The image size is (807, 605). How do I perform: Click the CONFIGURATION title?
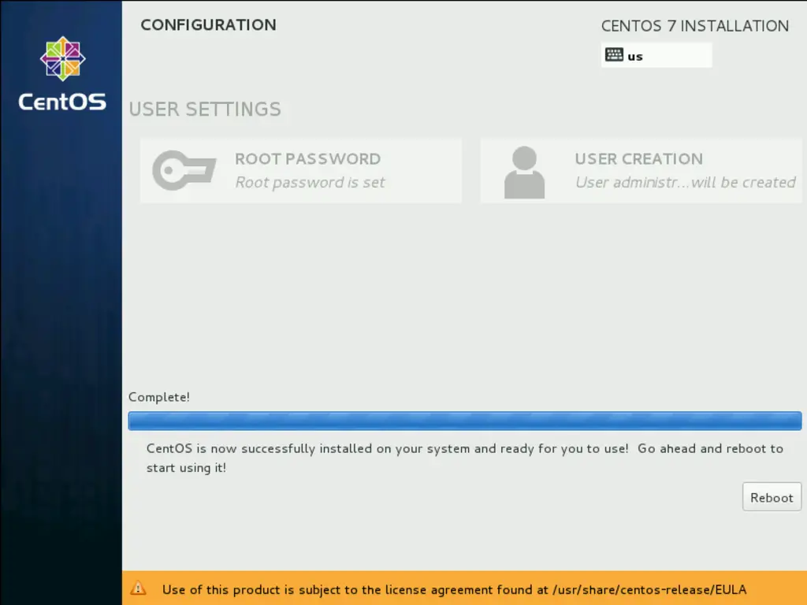(x=208, y=24)
